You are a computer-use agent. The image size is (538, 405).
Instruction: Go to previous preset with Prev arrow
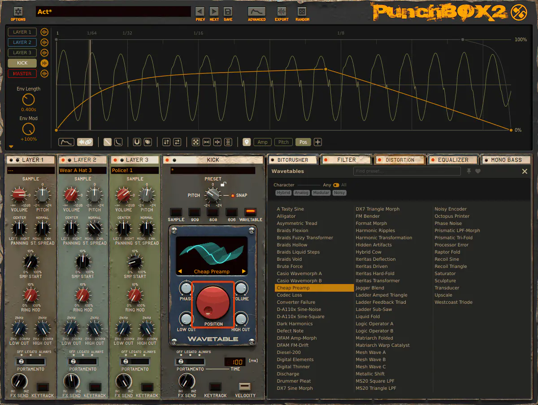pos(200,12)
